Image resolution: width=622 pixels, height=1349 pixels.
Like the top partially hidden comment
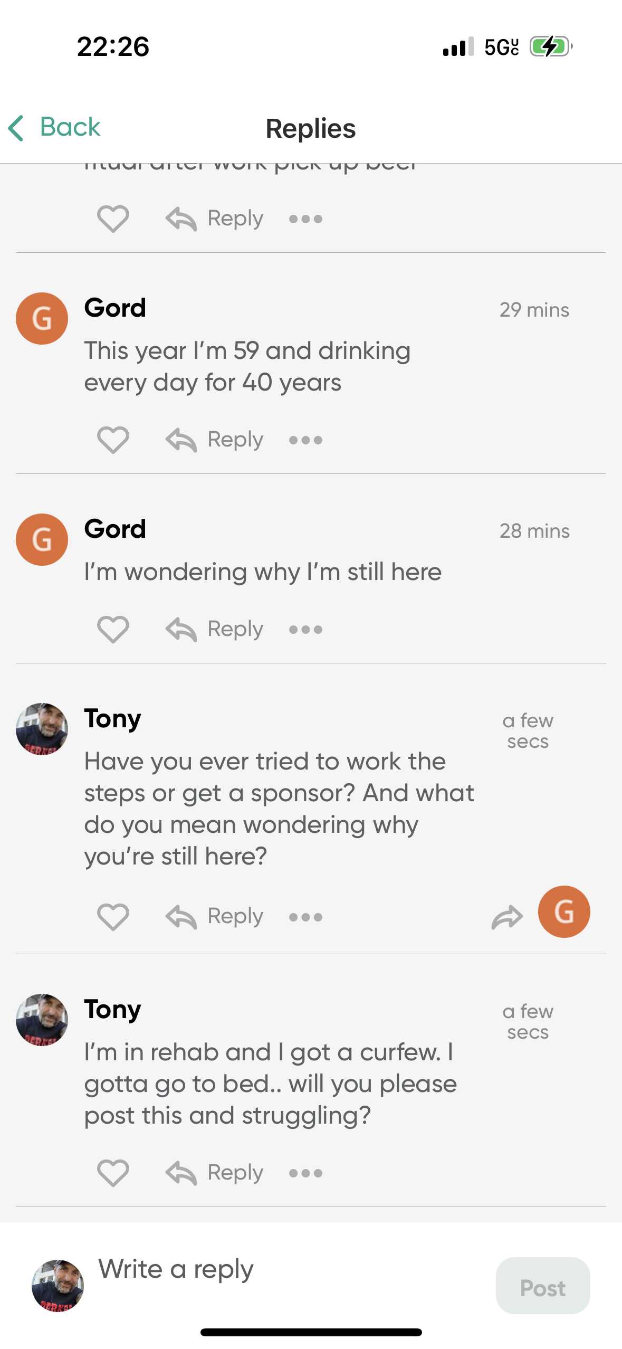click(113, 218)
